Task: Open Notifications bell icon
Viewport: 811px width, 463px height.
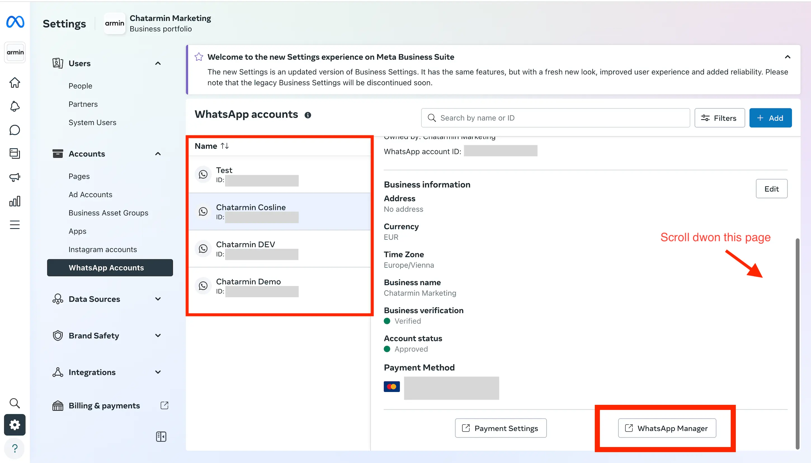Action: 15,106
